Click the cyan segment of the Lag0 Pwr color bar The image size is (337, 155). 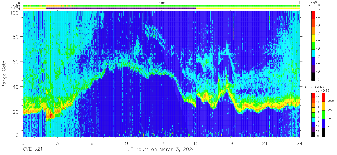click(313, 53)
